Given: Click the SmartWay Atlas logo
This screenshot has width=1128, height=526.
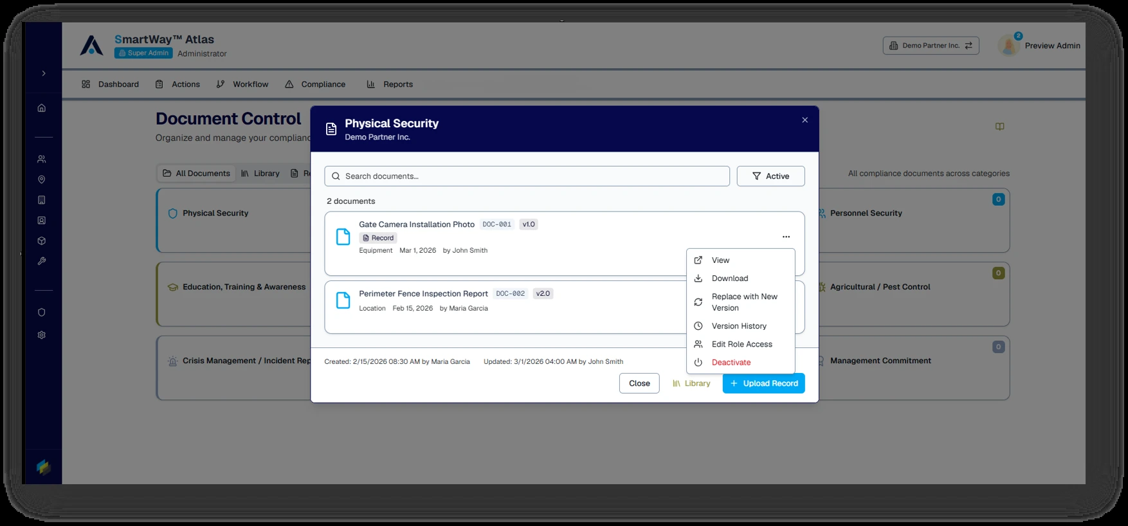Looking at the screenshot, I should point(91,45).
